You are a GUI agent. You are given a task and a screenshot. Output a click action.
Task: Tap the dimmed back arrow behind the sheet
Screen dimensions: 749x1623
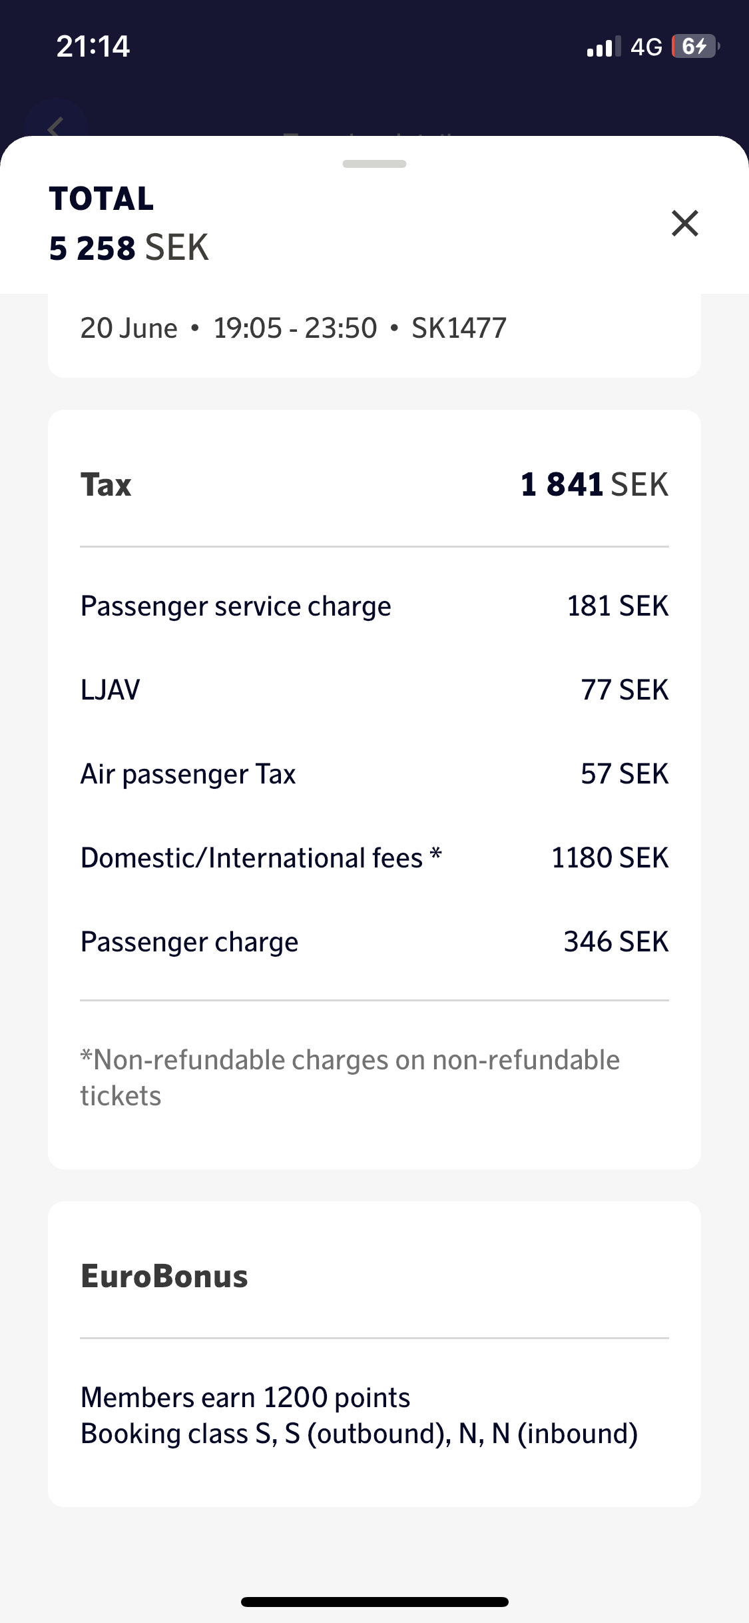point(56,127)
